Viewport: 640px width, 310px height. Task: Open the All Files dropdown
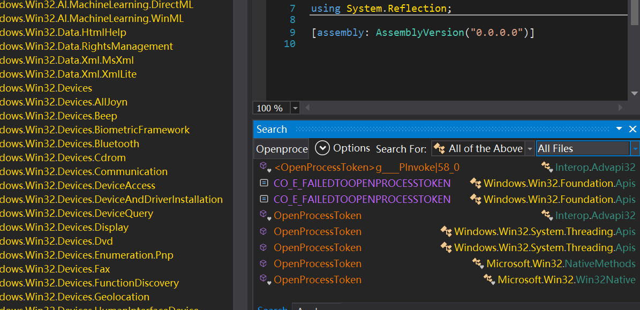pyautogui.click(x=636, y=148)
